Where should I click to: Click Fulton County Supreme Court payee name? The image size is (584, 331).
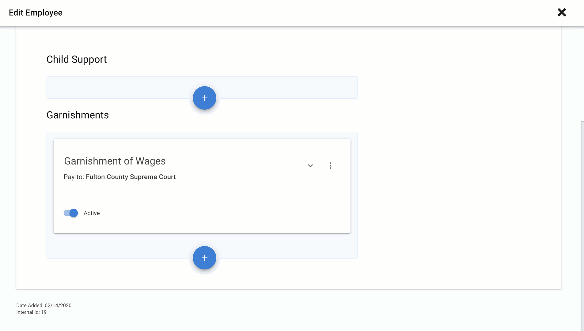click(131, 177)
